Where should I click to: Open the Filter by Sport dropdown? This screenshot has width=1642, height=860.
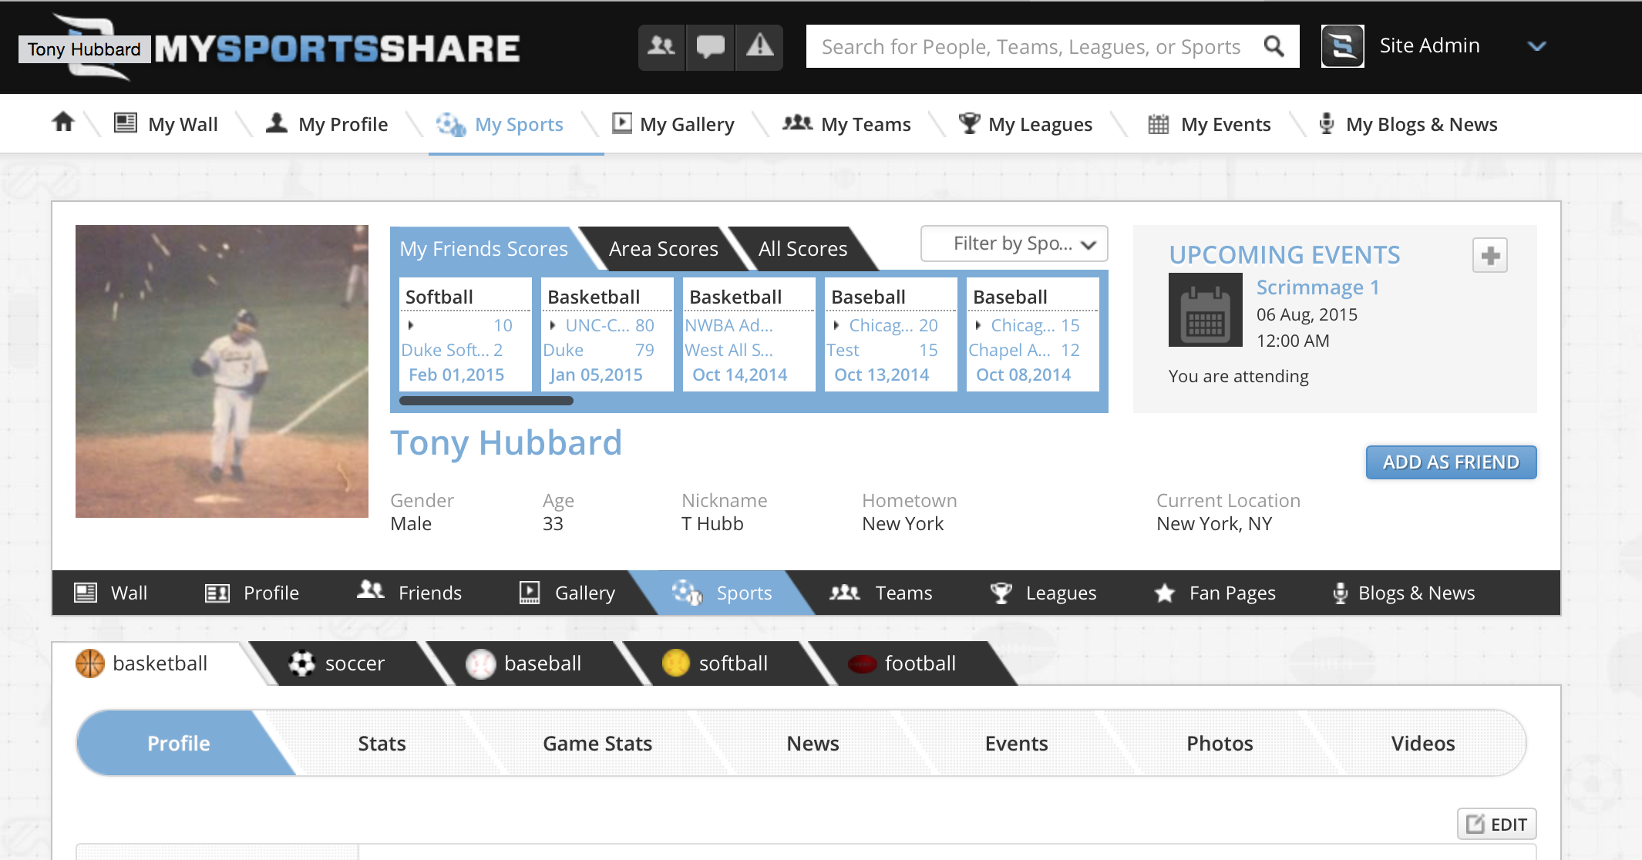coord(1013,244)
